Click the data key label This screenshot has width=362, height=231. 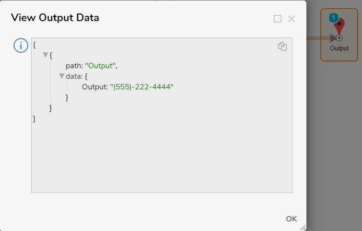pyautogui.click(x=74, y=76)
